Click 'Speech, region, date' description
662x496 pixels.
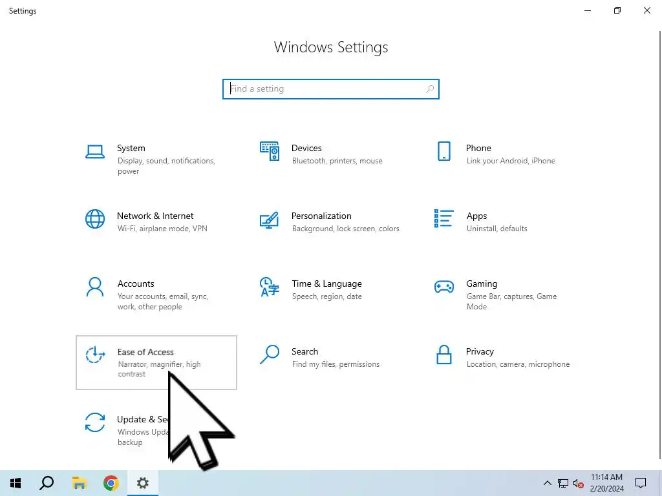[326, 296]
